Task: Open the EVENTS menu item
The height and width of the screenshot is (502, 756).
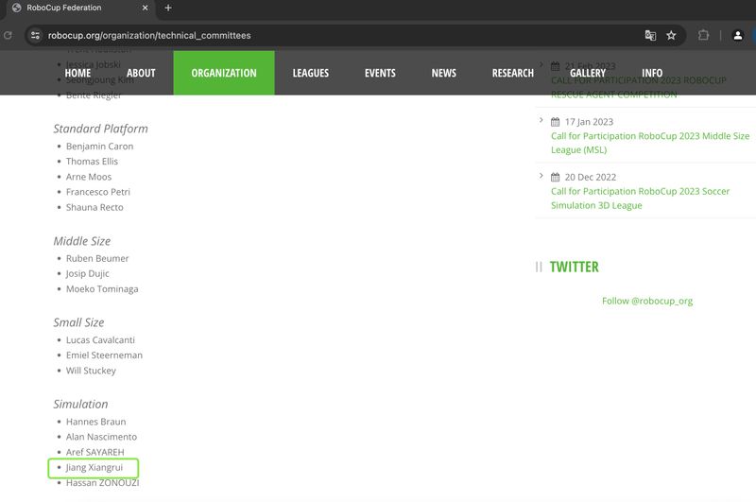Action: pos(380,73)
